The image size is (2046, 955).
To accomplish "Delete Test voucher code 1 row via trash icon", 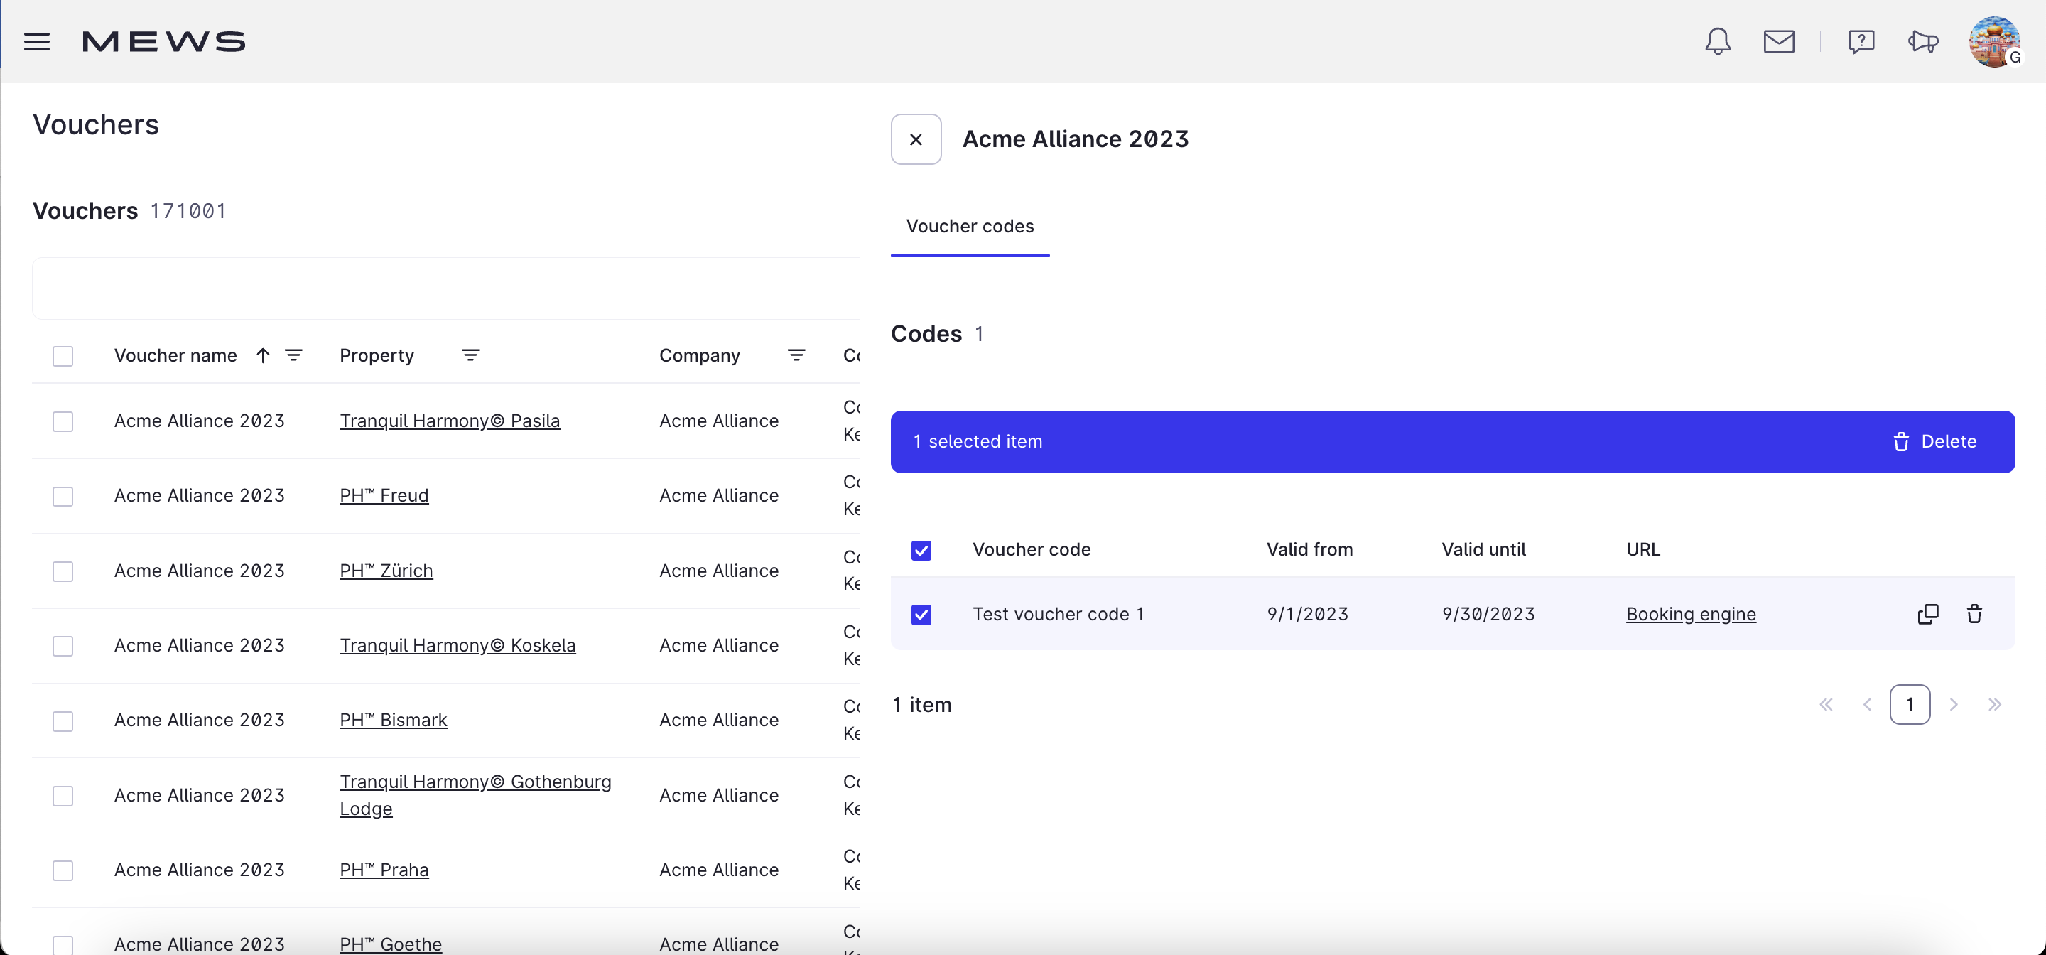I will (1974, 614).
